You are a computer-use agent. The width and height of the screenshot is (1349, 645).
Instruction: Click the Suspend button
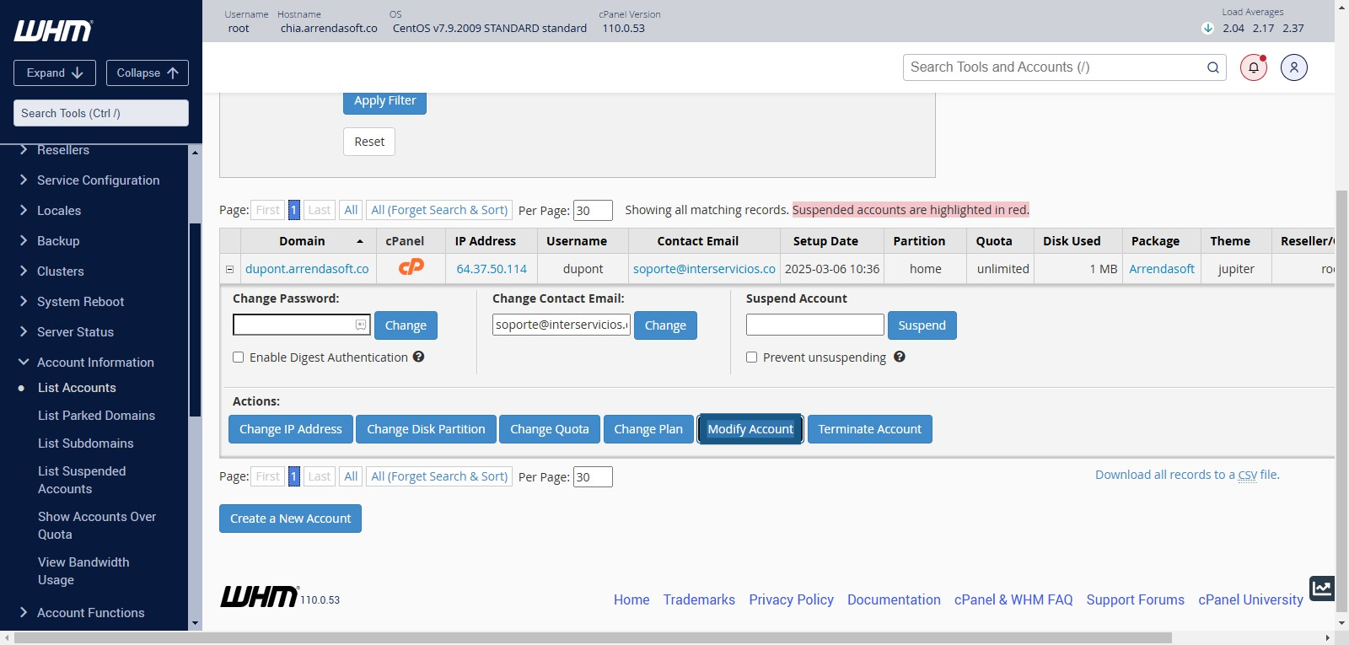tap(922, 325)
